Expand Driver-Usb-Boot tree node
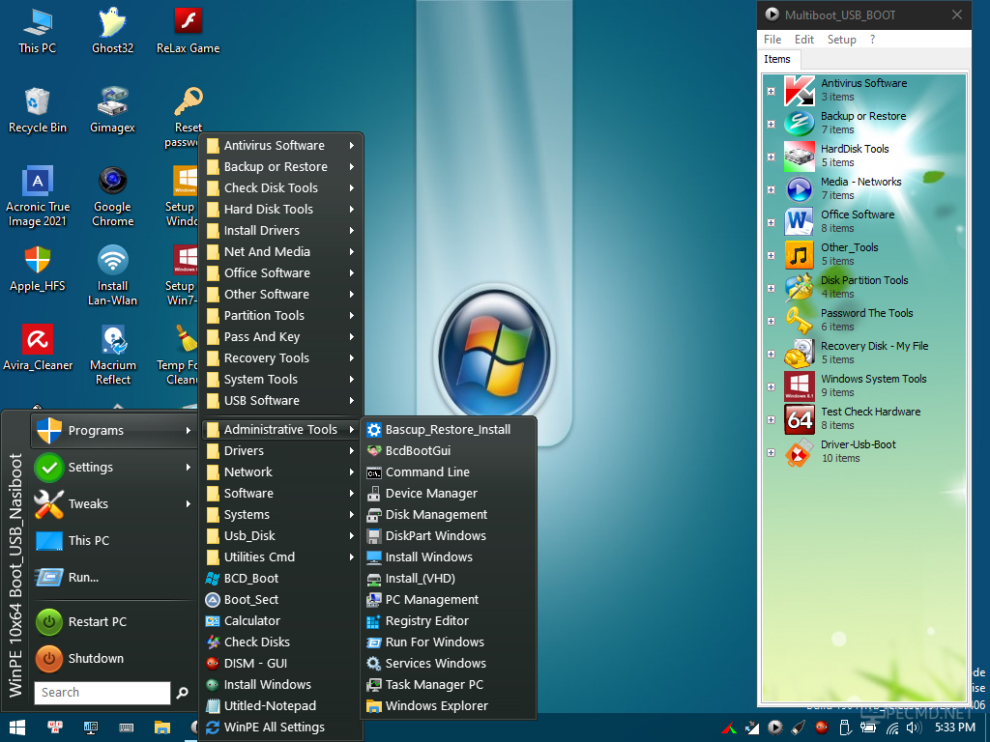 click(771, 452)
